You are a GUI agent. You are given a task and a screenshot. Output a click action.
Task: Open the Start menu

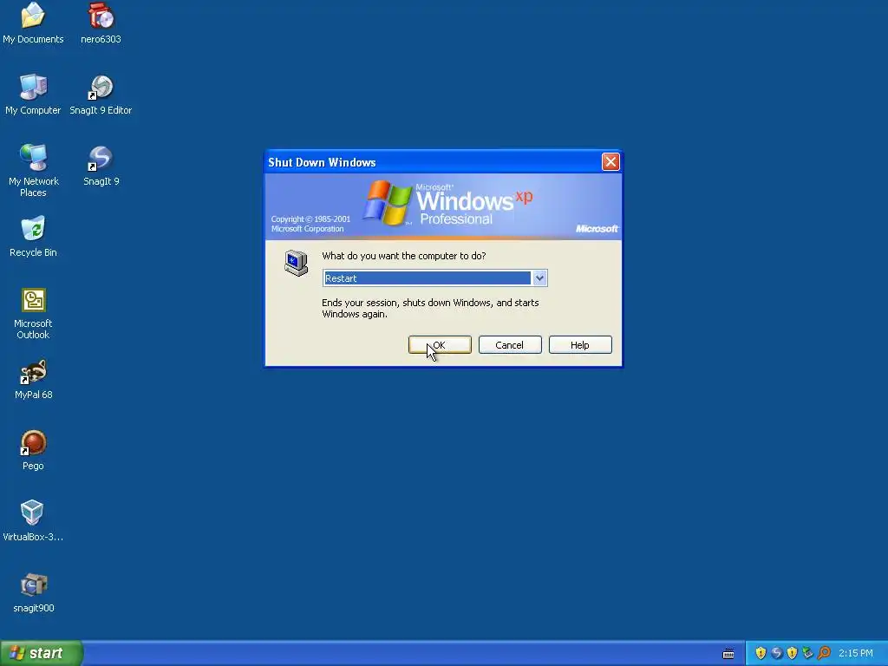pos(41,653)
